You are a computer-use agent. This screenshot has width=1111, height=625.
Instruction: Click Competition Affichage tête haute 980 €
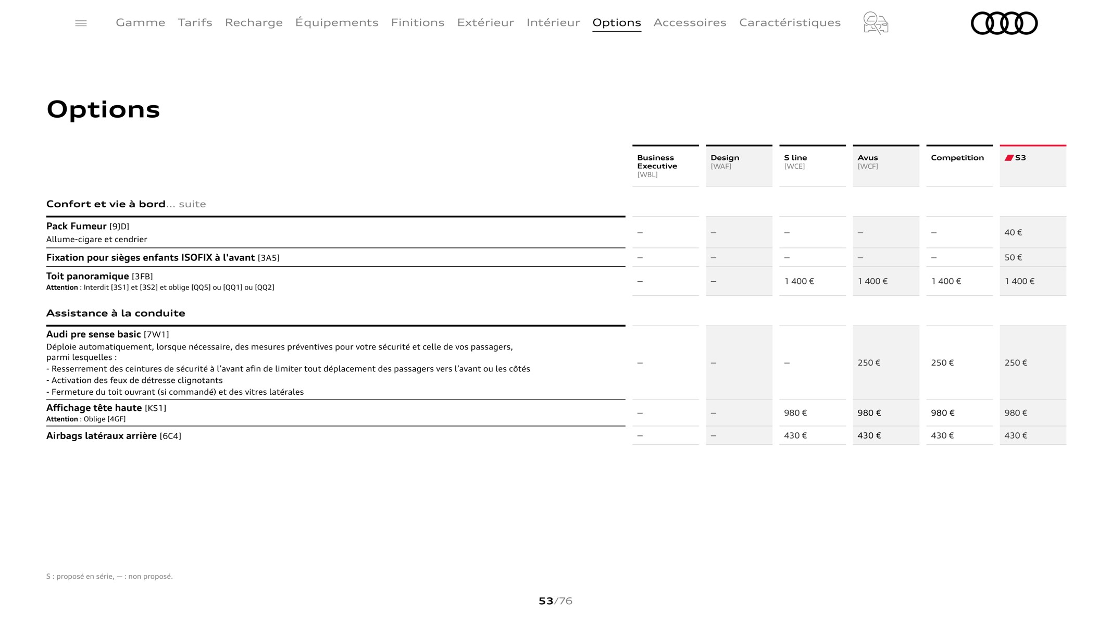click(943, 413)
